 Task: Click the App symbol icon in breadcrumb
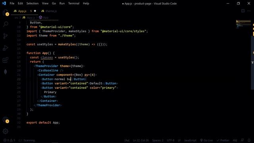pyautogui.click(x=40, y=17)
